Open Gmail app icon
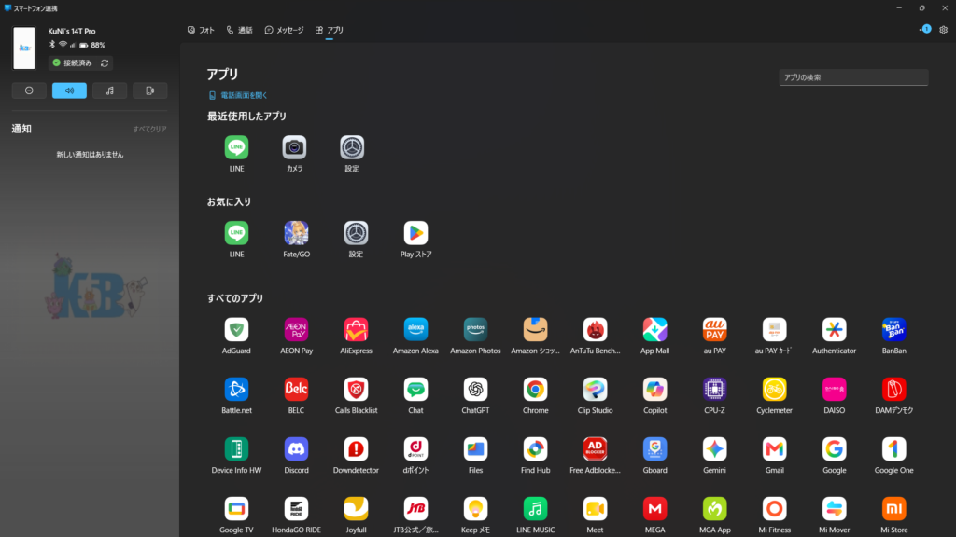Image resolution: width=956 pixels, height=537 pixels. (774, 448)
